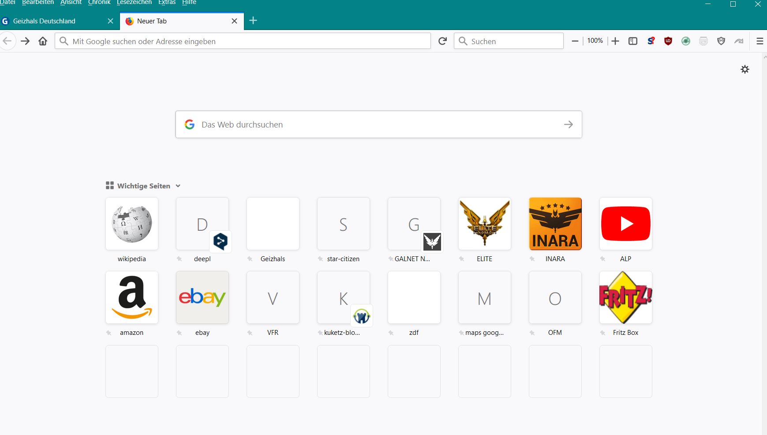The height and width of the screenshot is (435, 767).
Task: Open the Extras menu
Action: [167, 2]
